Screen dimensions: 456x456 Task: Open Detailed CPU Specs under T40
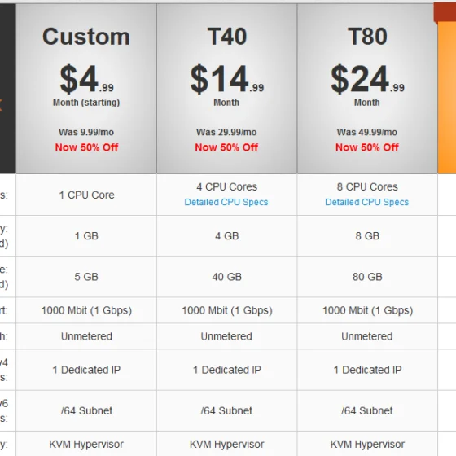click(226, 202)
